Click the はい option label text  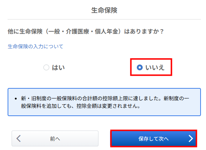pyautogui.click(x=58, y=67)
